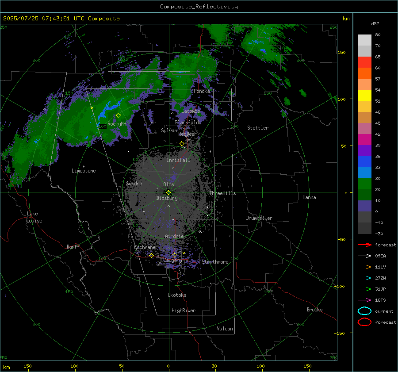Select the white 09EA arrow legend icon
This screenshot has height=372, width=398.
[364, 256]
